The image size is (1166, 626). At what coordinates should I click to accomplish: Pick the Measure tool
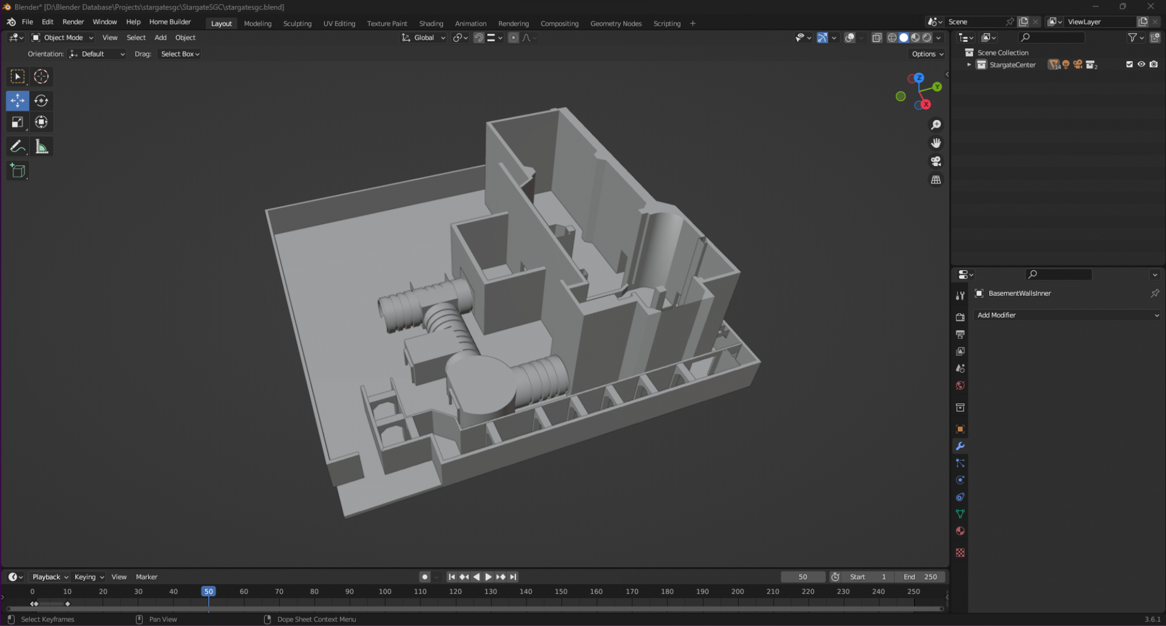[41, 147]
